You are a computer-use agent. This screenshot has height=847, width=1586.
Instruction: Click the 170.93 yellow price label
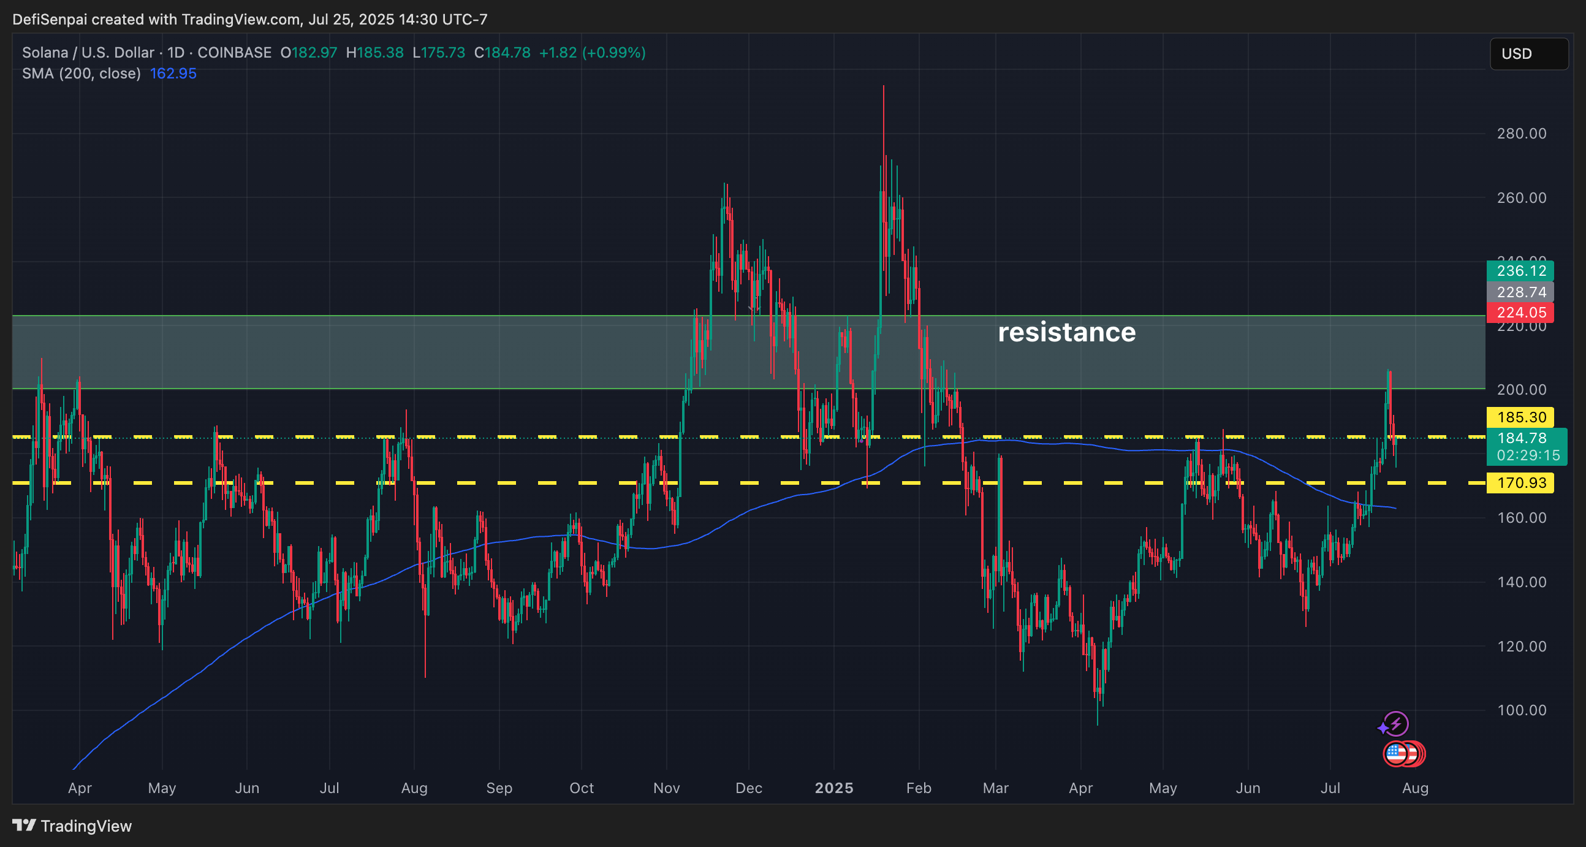(1520, 482)
